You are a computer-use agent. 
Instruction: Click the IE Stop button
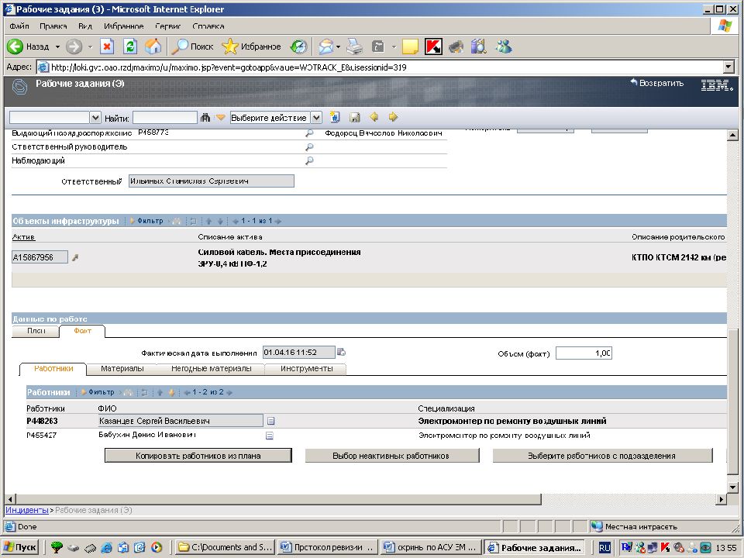[107, 46]
